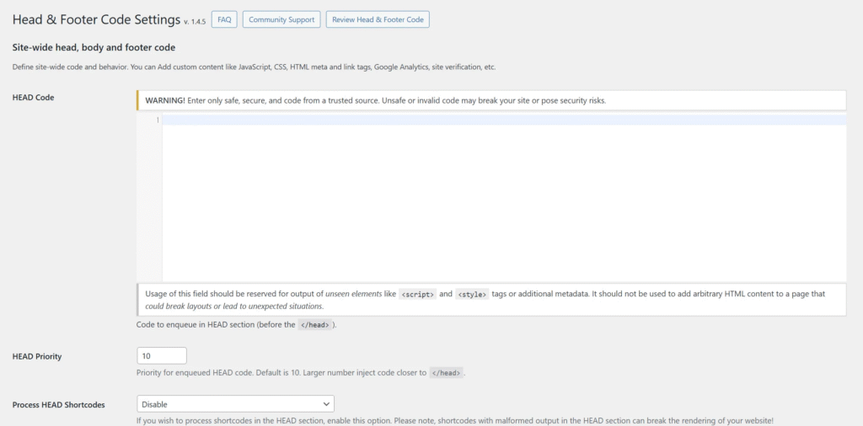
Task: Click line 1 of HEAD Code editor
Action: coord(503,120)
